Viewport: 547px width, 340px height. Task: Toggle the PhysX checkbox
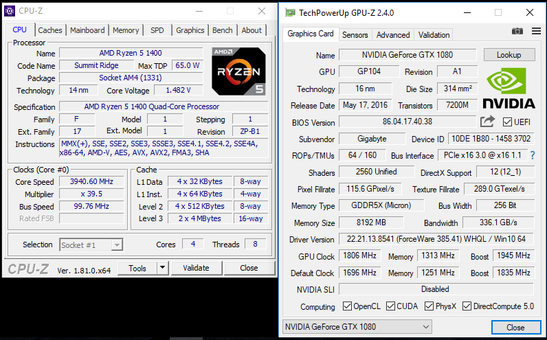tap(429, 306)
